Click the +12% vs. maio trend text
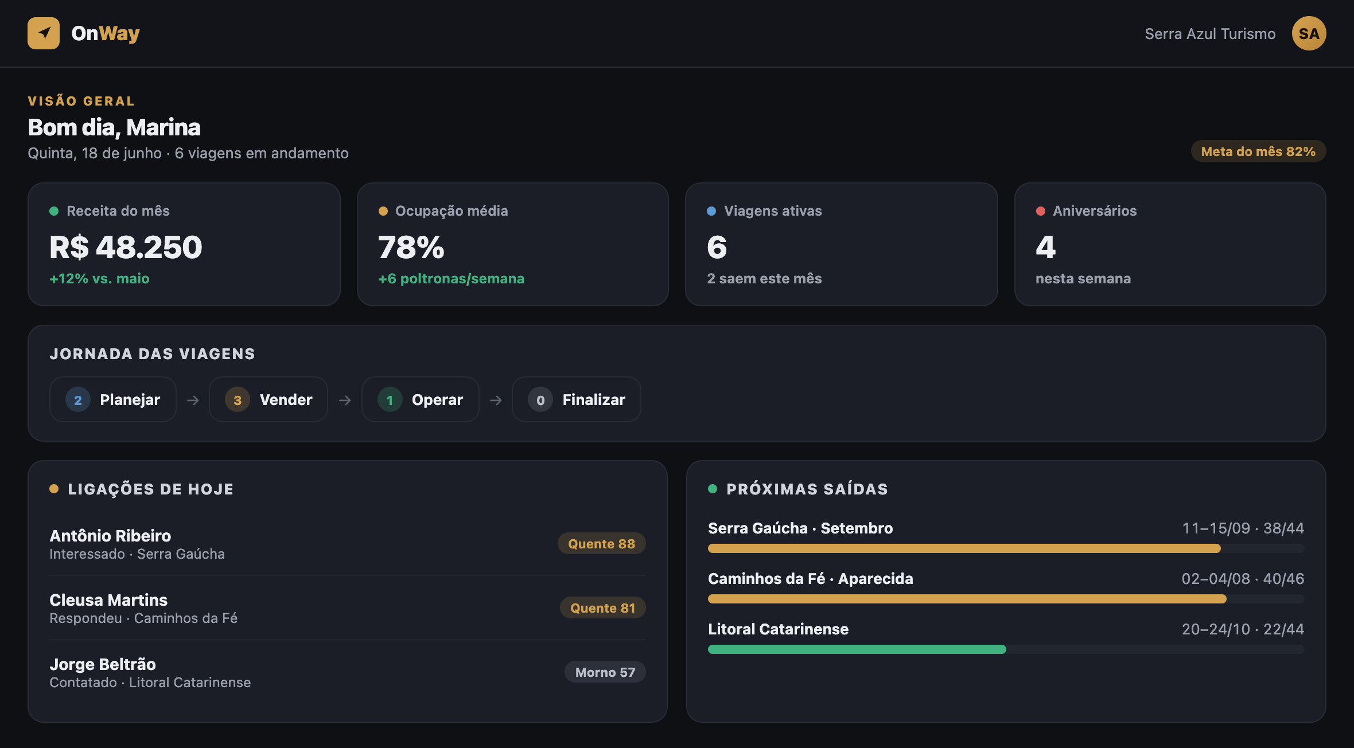The height and width of the screenshot is (748, 1354). pyautogui.click(x=99, y=279)
